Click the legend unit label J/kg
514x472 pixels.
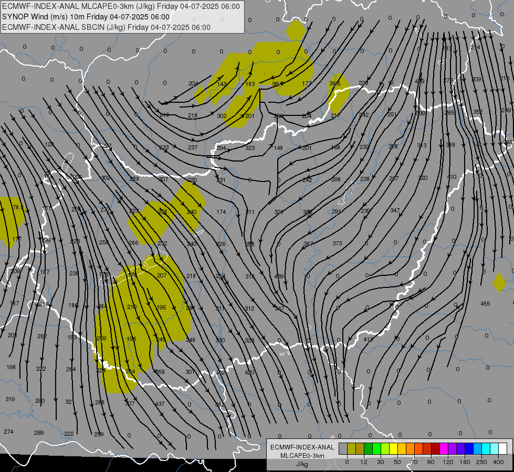[x=302, y=464]
